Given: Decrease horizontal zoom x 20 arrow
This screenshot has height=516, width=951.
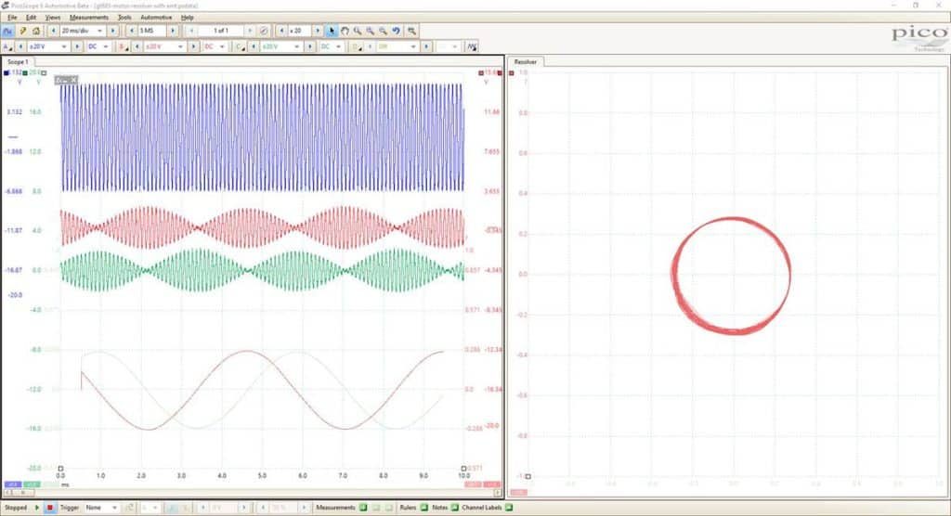Looking at the screenshot, I should (282, 31).
